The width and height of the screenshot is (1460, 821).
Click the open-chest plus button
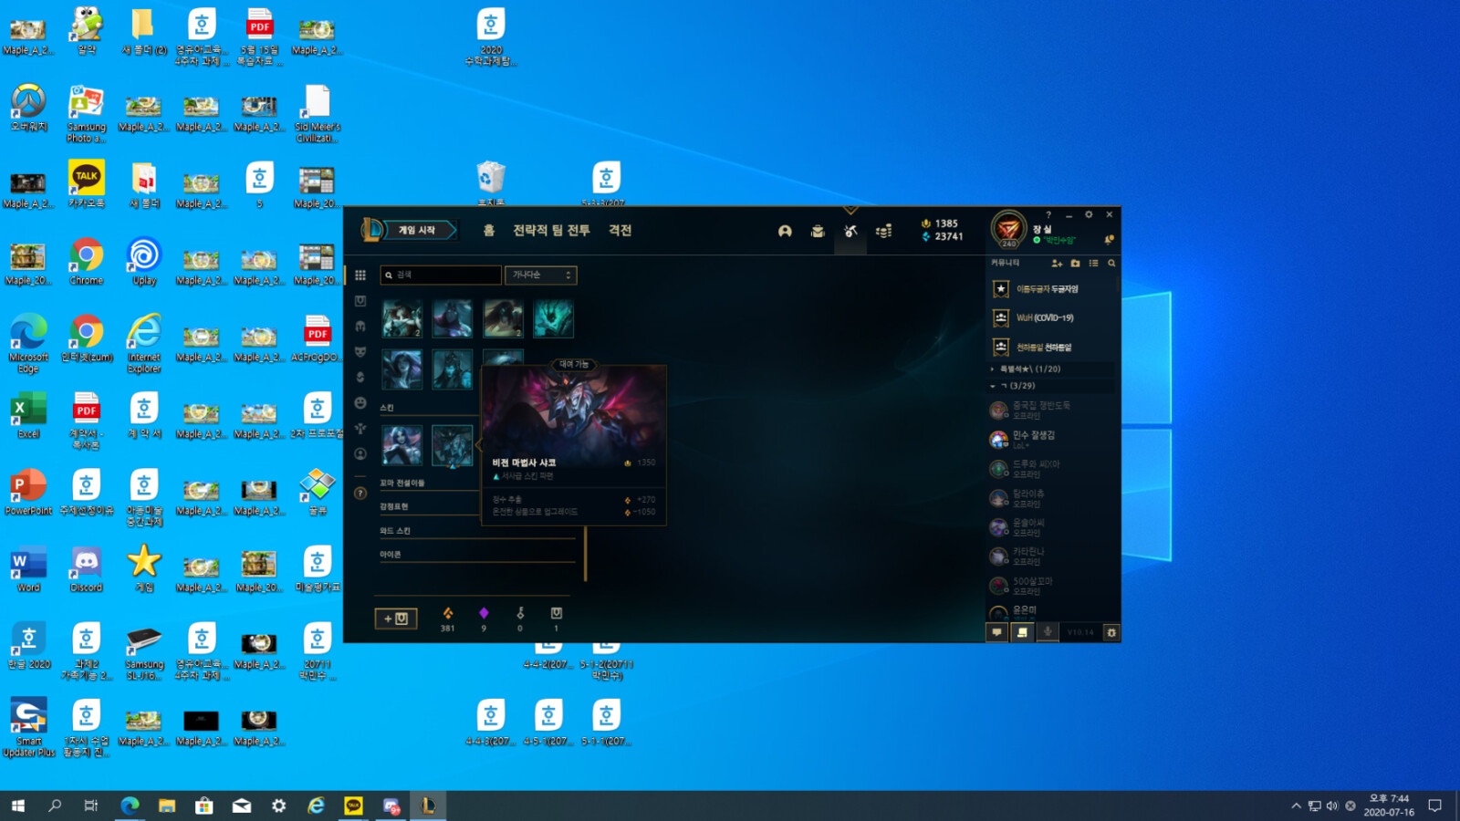(396, 618)
